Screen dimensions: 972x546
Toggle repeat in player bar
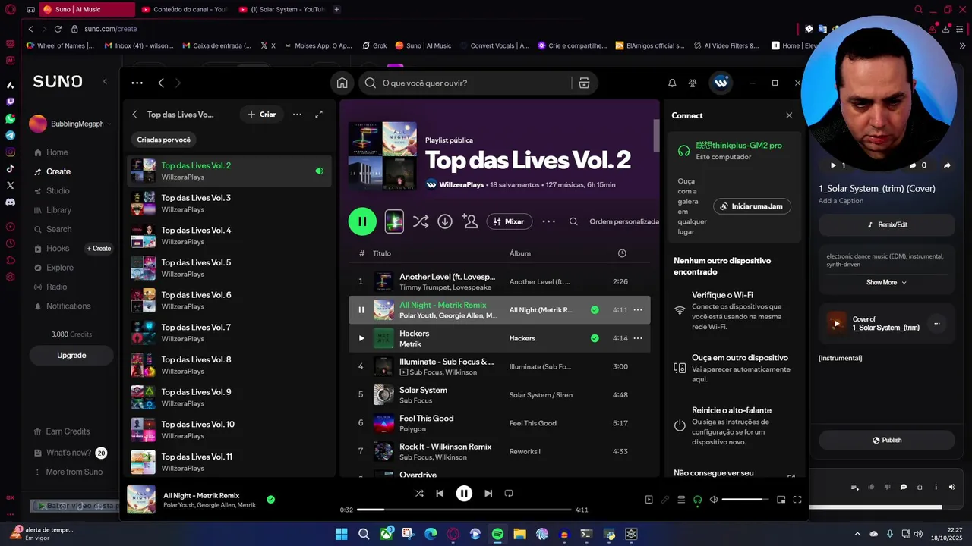point(509,493)
